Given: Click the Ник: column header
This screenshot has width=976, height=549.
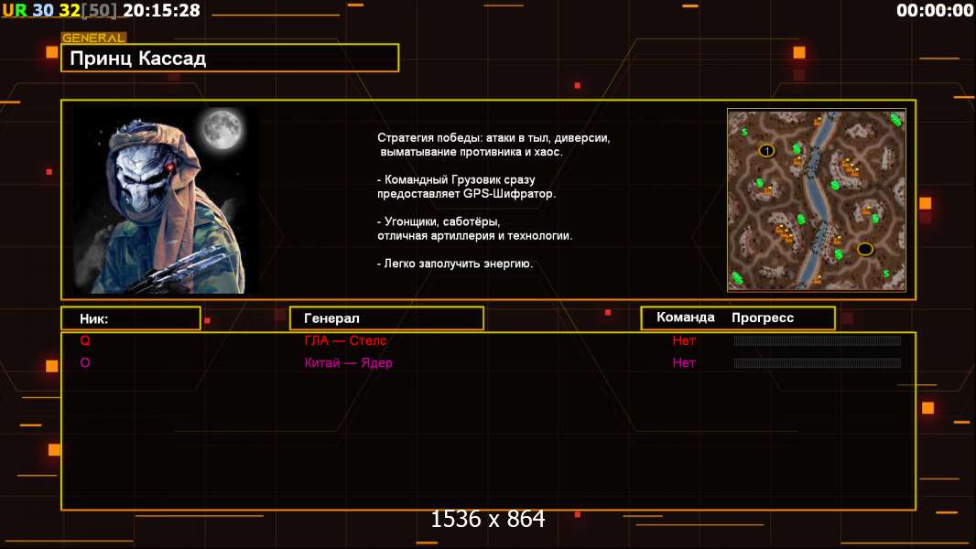Looking at the screenshot, I should (x=130, y=318).
